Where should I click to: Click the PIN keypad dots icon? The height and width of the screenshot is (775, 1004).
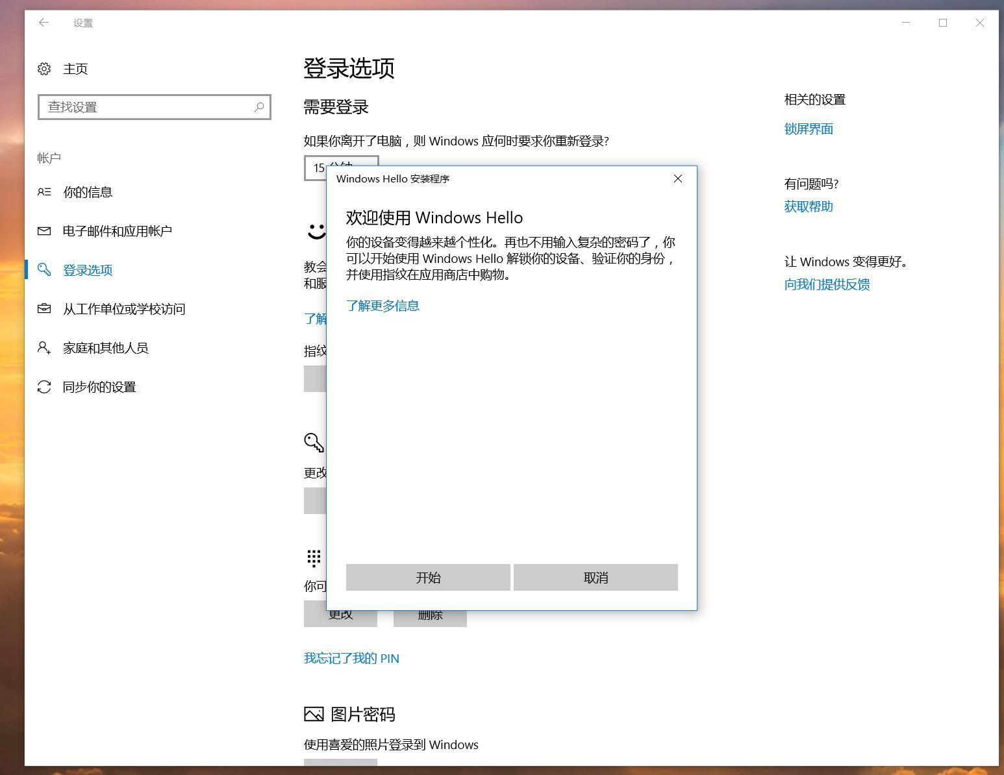pyautogui.click(x=314, y=559)
